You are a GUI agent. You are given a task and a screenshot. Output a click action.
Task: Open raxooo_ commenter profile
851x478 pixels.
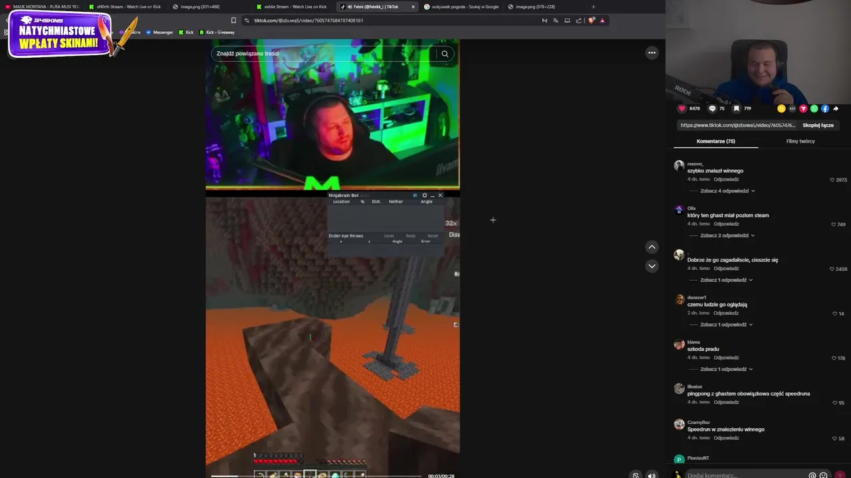(695, 163)
